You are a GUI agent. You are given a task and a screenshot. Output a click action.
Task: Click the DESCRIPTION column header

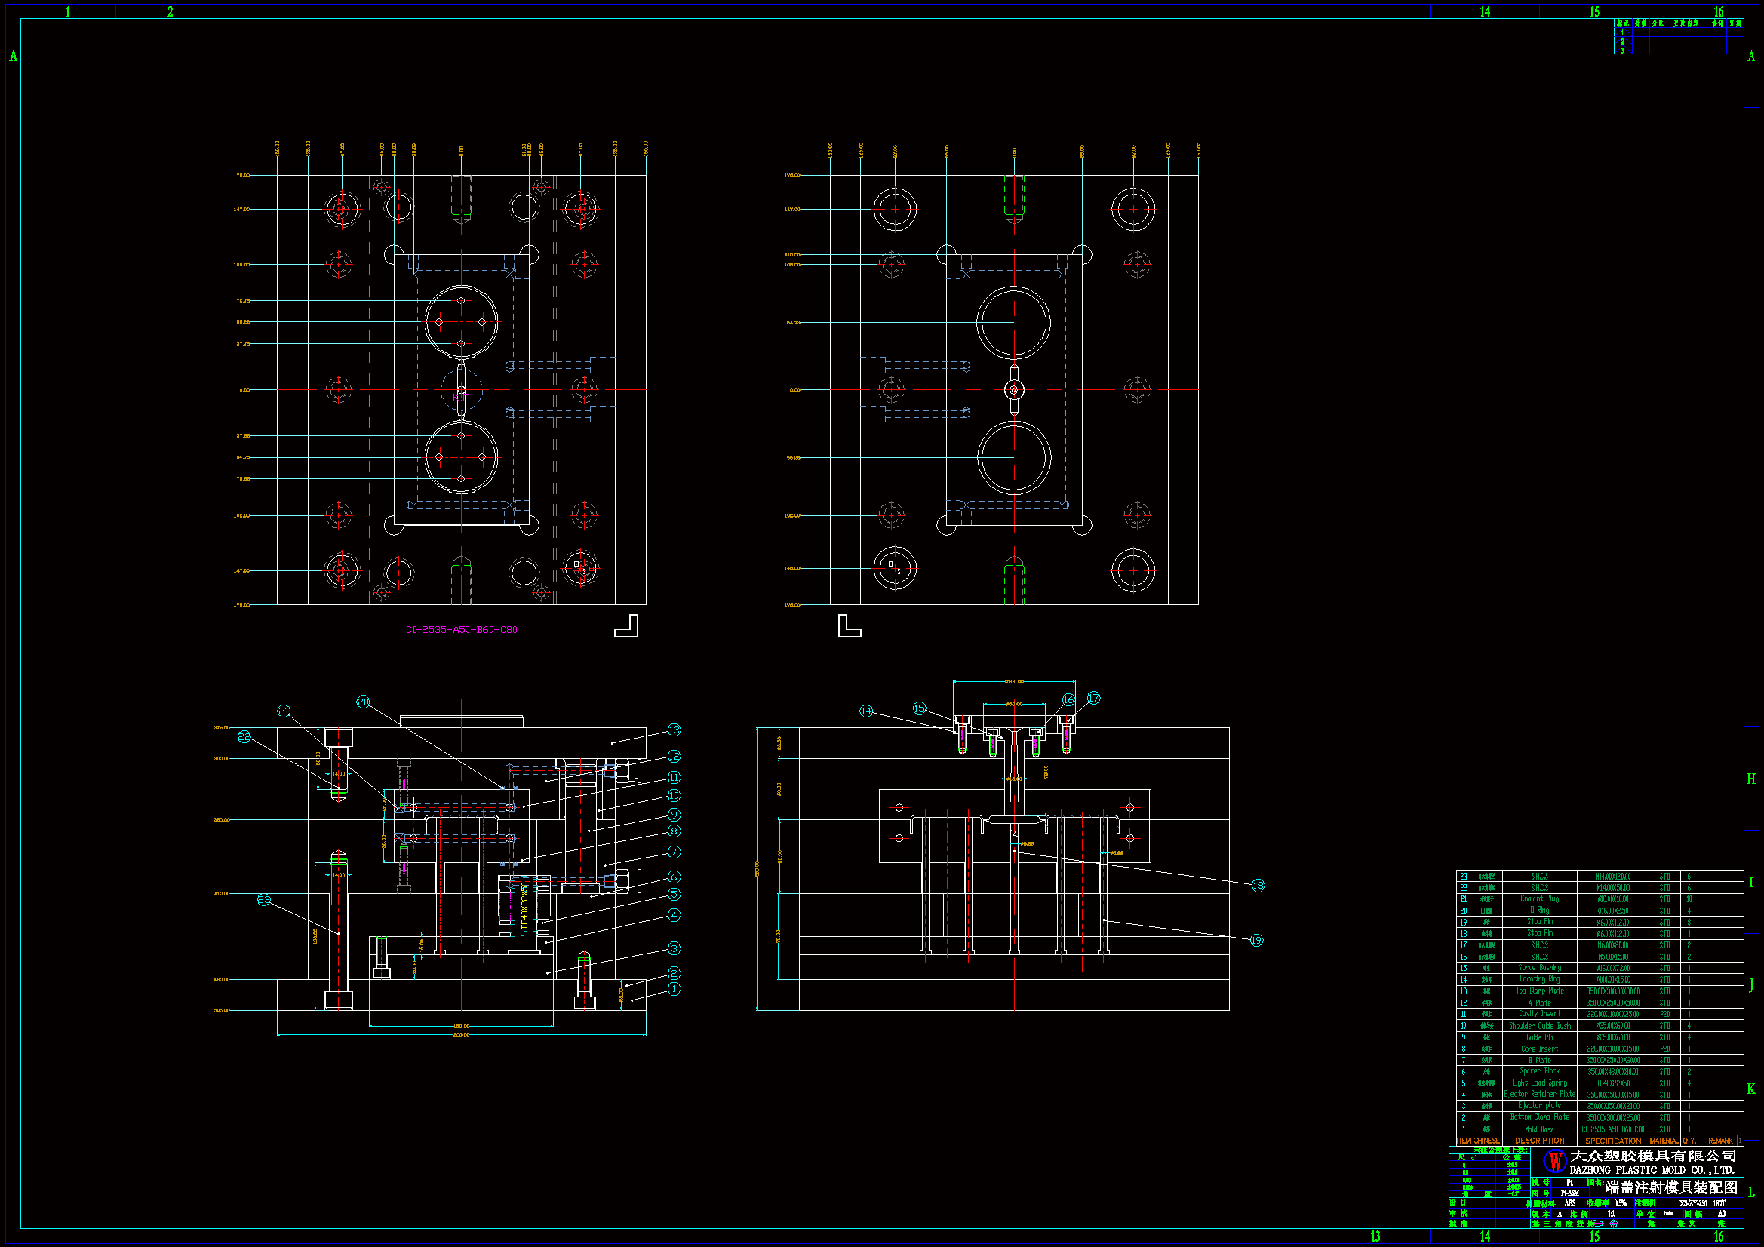(1539, 1141)
